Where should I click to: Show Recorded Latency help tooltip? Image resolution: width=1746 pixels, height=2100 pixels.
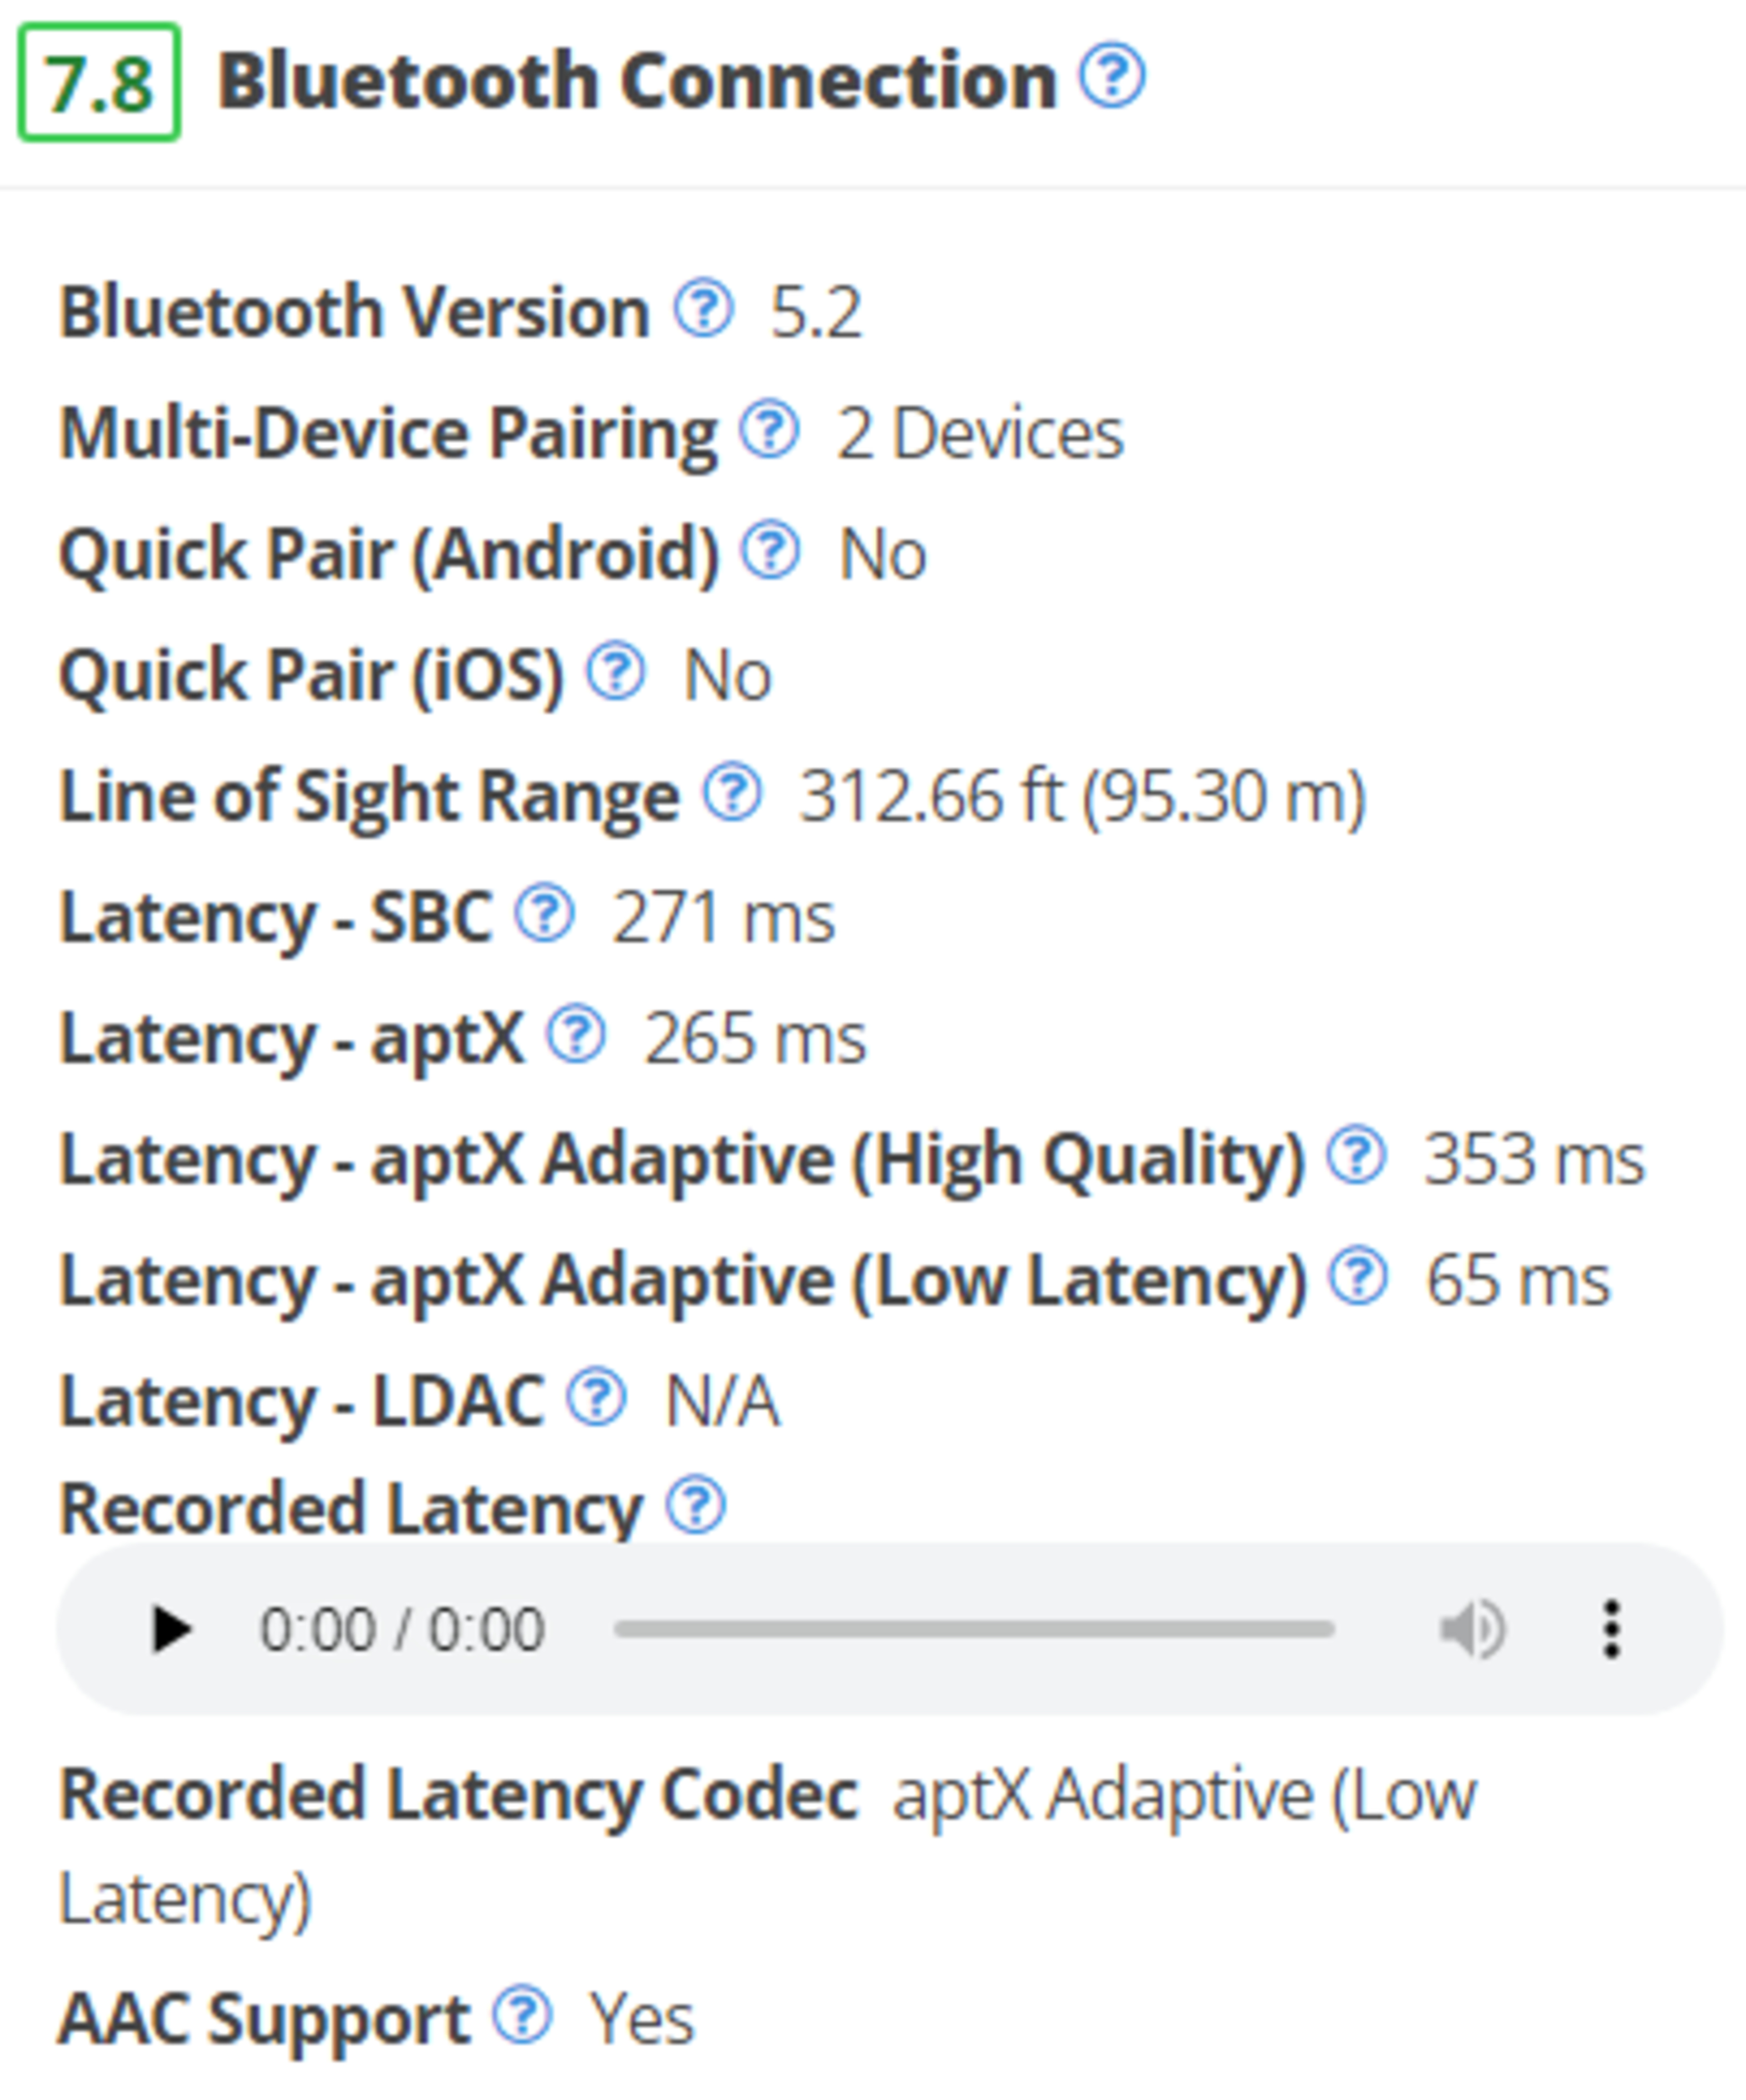tap(696, 1505)
